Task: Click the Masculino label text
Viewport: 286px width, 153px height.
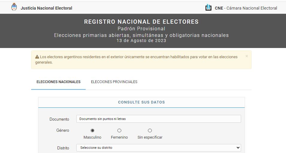Action: 93,137
